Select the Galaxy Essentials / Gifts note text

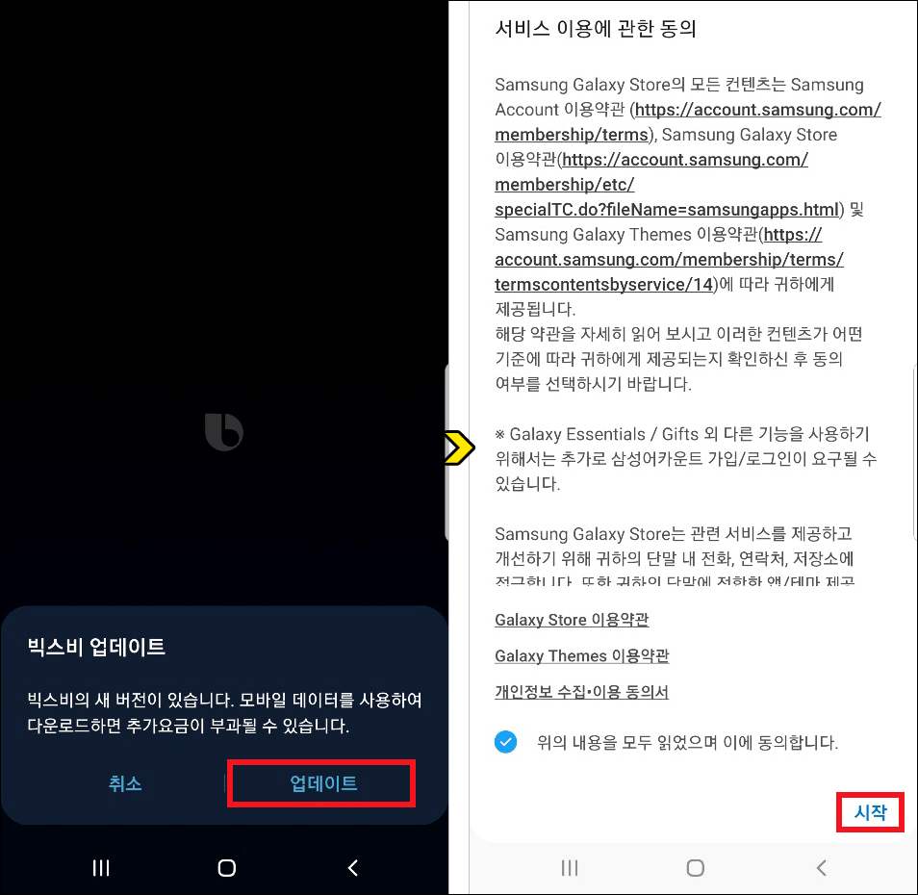(685, 459)
